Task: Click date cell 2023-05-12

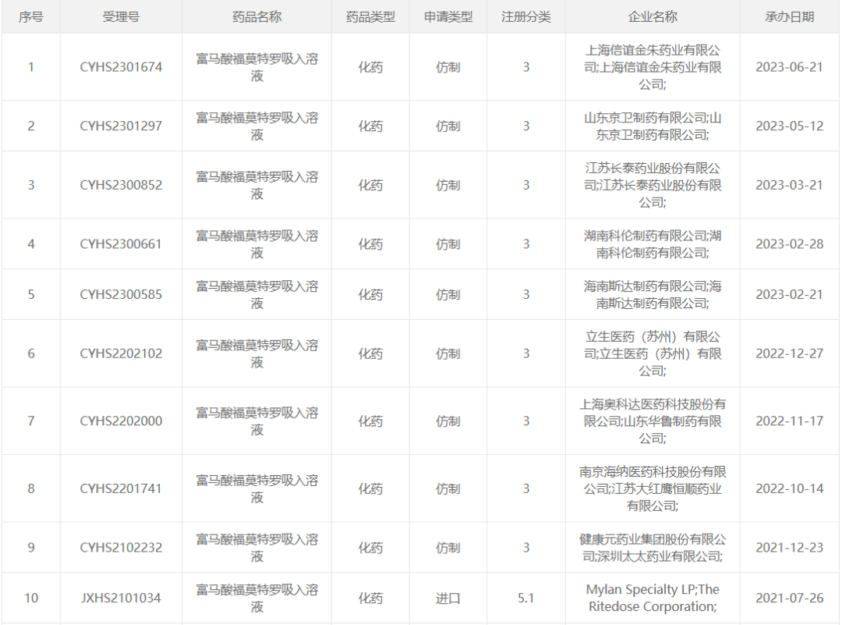Action: click(x=789, y=126)
